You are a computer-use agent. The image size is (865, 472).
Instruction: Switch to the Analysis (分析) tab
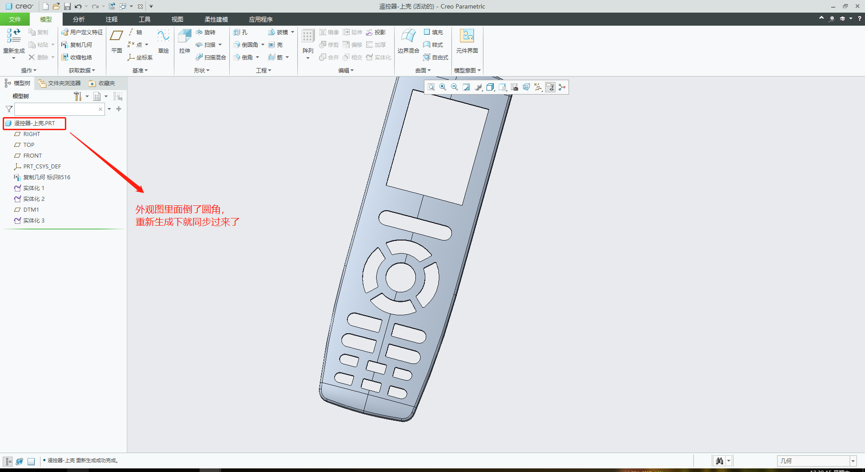[79, 19]
